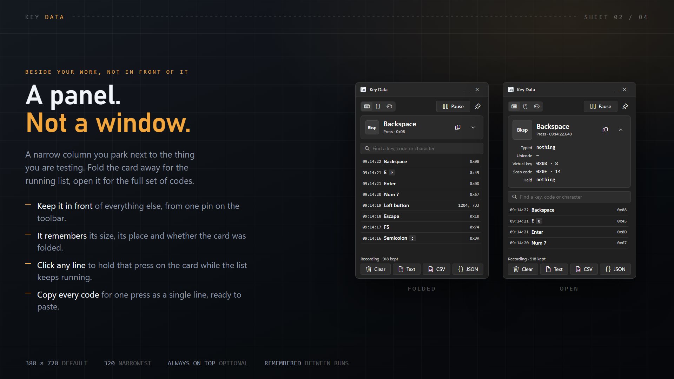Select Semicolon row in folded panel
Screen dimensions: 674x379
pos(421,238)
